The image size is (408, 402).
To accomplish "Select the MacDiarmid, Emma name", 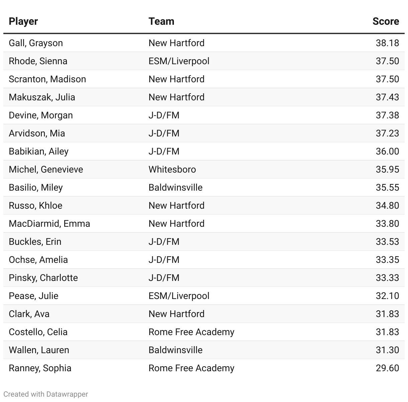I will pyautogui.click(x=49, y=224).
